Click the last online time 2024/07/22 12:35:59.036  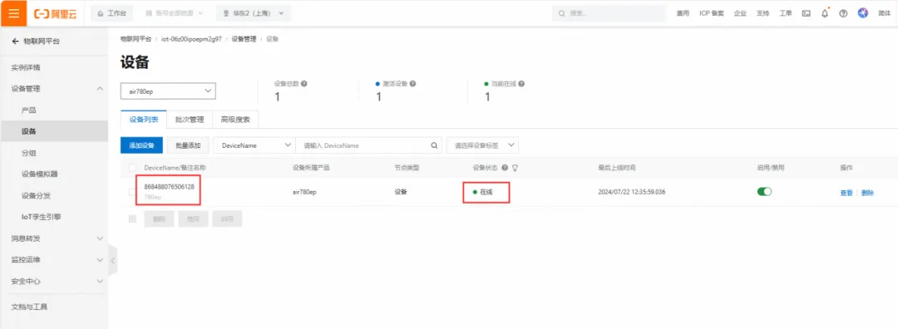(x=632, y=192)
